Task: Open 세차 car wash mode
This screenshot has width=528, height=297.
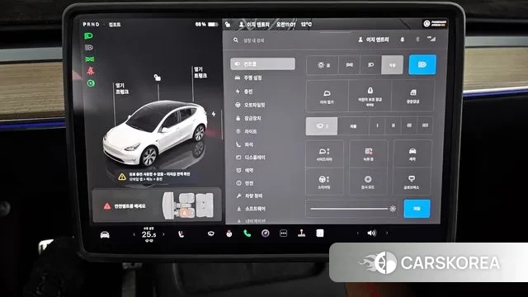Action: click(412, 154)
